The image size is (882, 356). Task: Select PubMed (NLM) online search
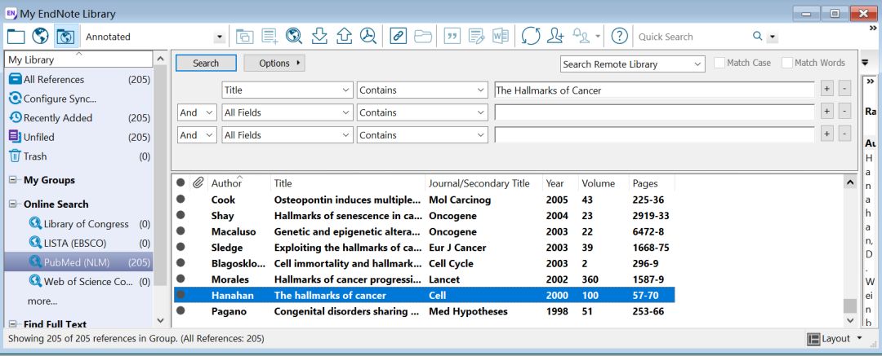point(78,262)
